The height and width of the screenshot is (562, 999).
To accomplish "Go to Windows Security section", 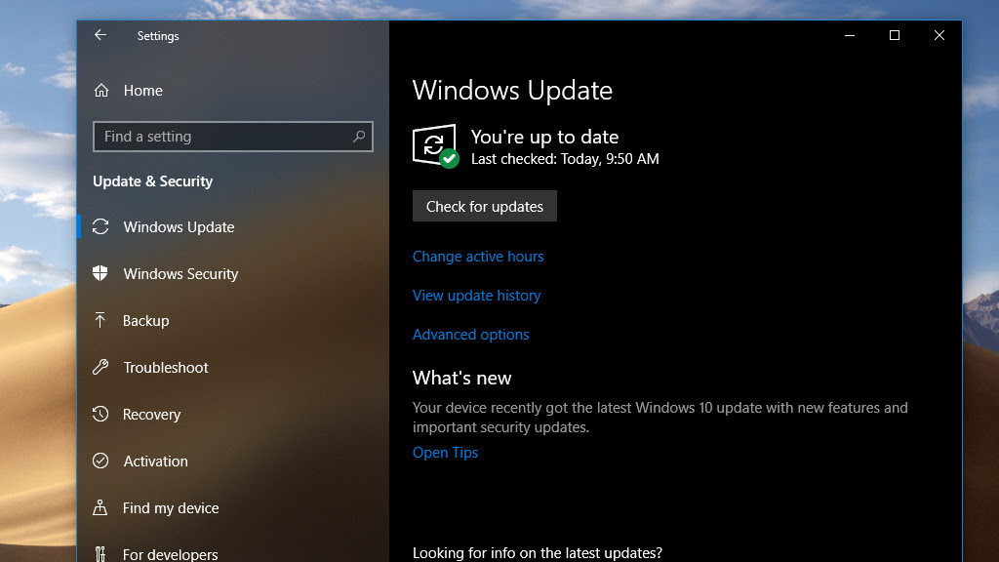I will (x=180, y=273).
